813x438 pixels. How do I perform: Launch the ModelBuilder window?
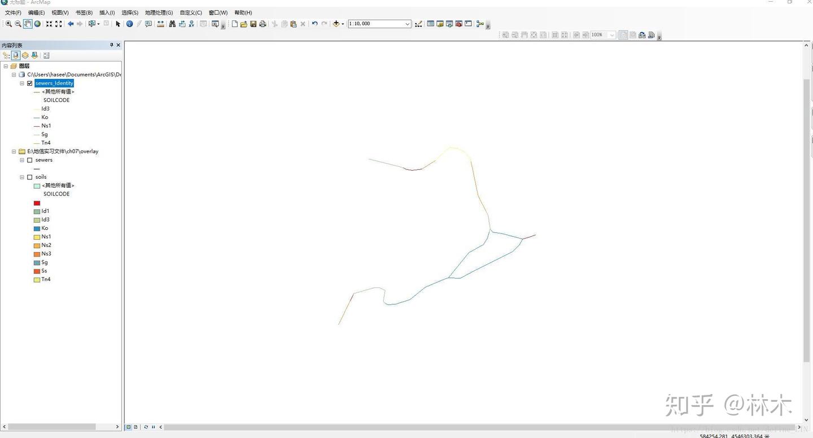pos(480,24)
